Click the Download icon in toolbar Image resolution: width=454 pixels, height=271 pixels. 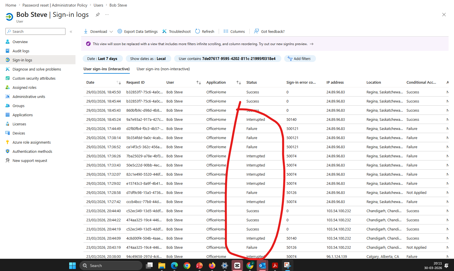click(86, 31)
